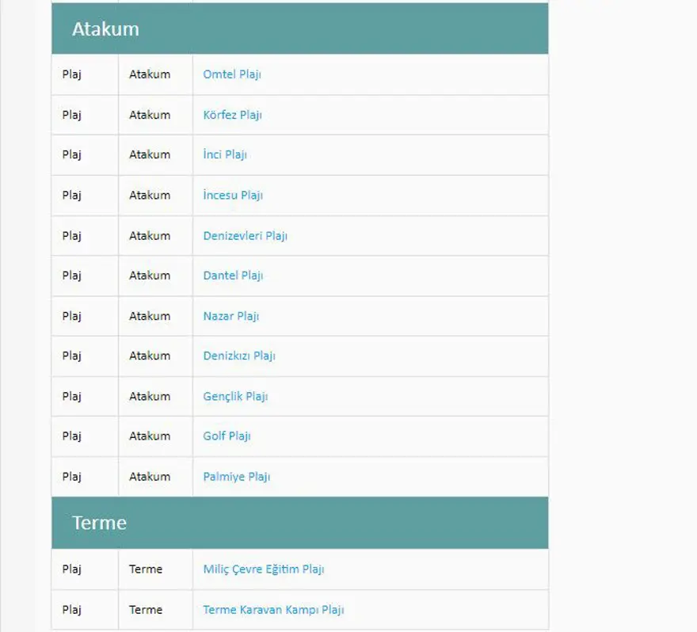The image size is (697, 632).
Task: Open the Miliç Çevre Eğitim Plajı link
Action: coord(264,569)
